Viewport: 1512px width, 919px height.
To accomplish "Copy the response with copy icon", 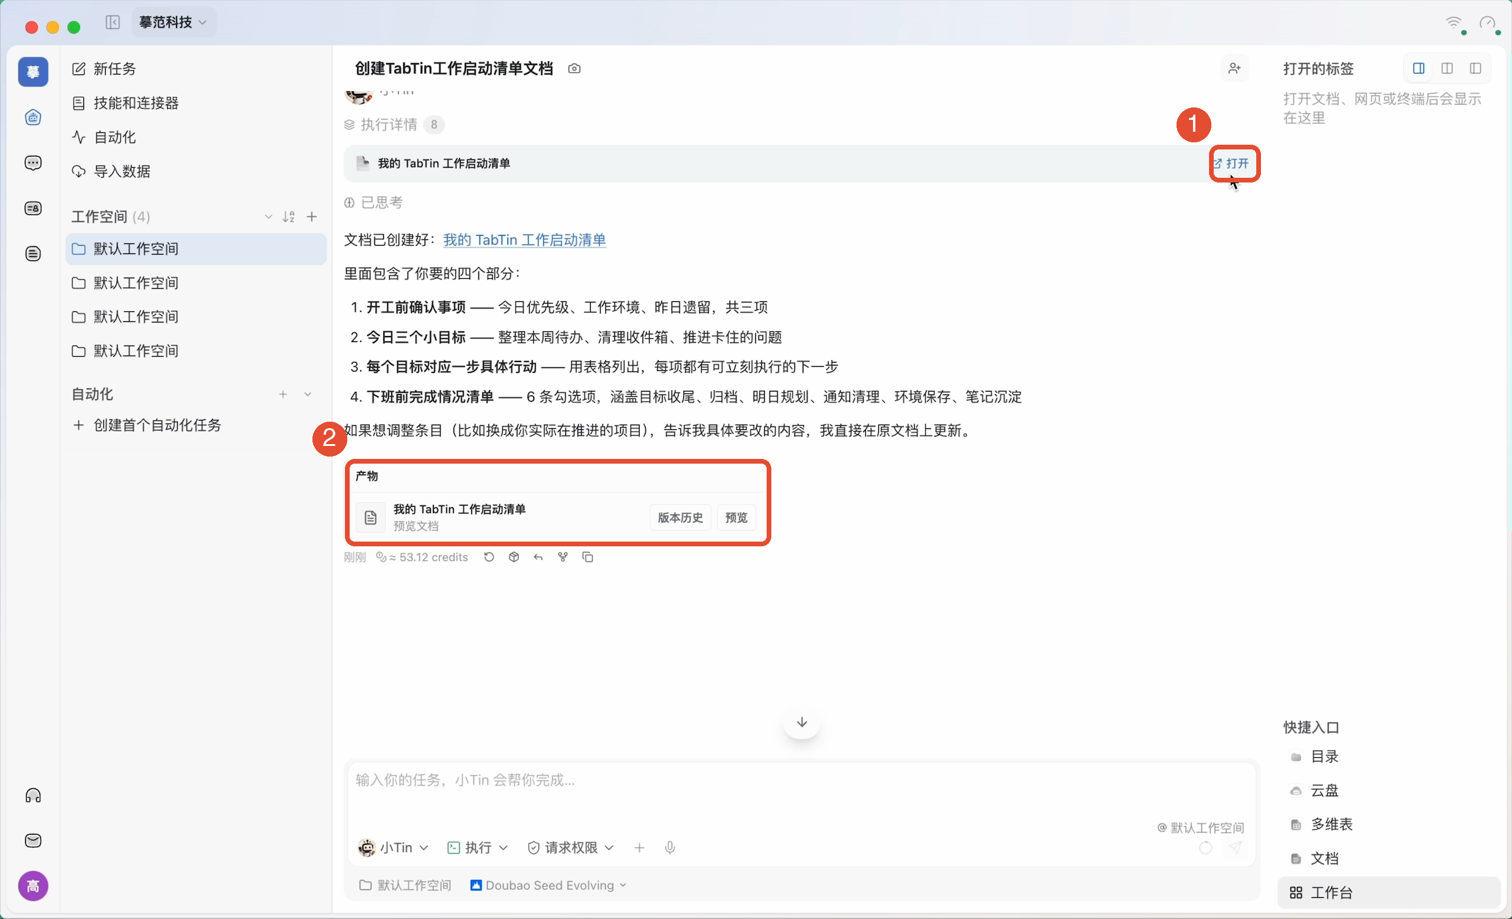I will click(588, 557).
